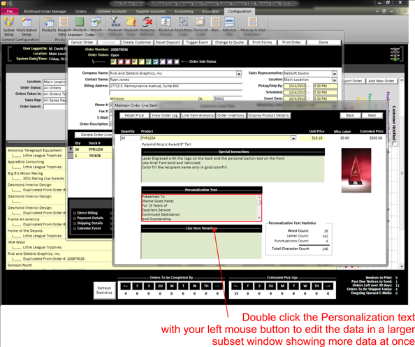415x347 pixels.
Task: Switch to the Customer Accounts tab
Action: (x=111, y=11)
